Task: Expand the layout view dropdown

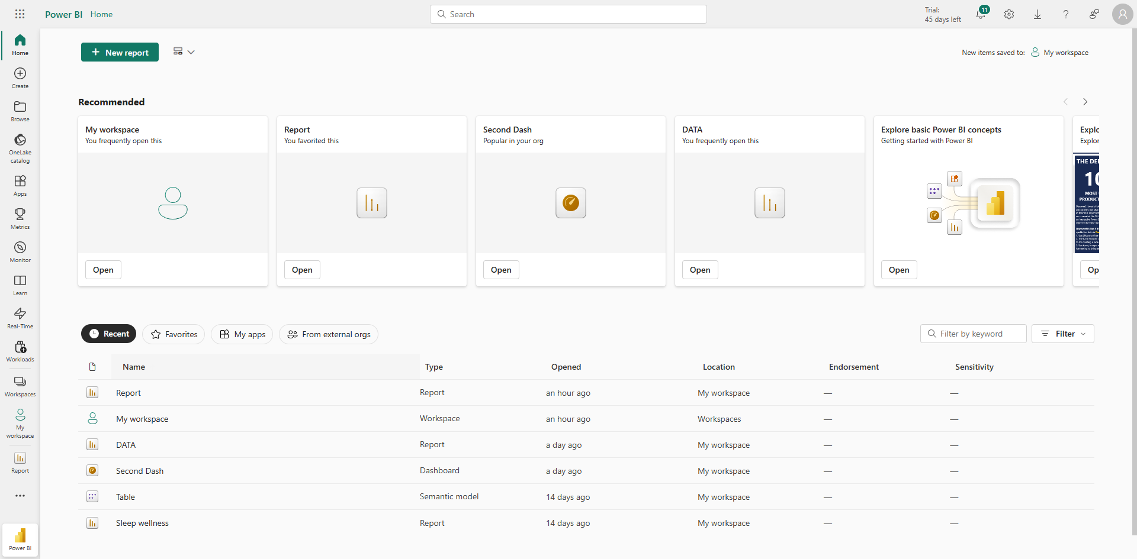Action: pos(184,52)
